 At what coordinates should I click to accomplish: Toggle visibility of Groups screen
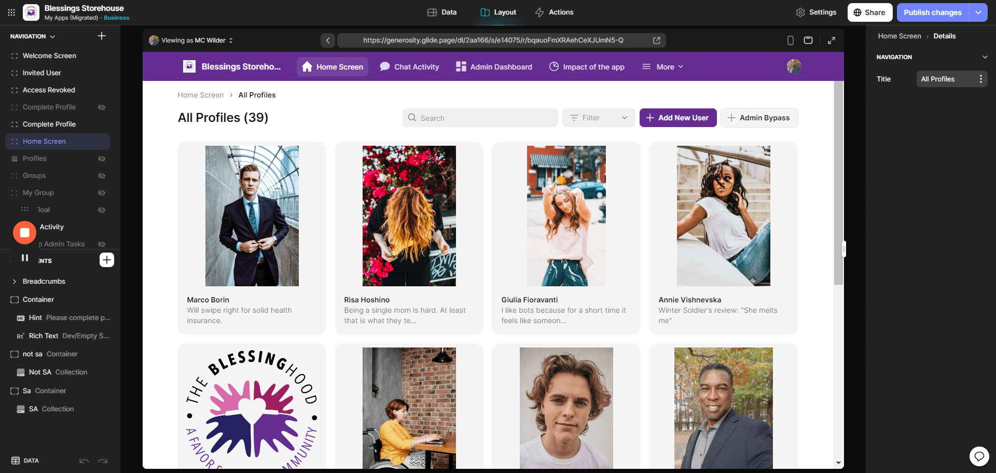coord(102,176)
